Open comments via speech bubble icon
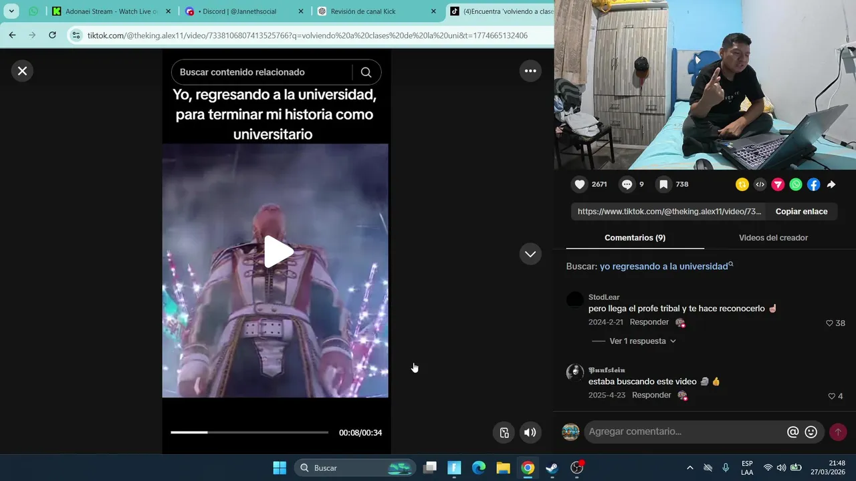This screenshot has width=856, height=481. coord(627,184)
